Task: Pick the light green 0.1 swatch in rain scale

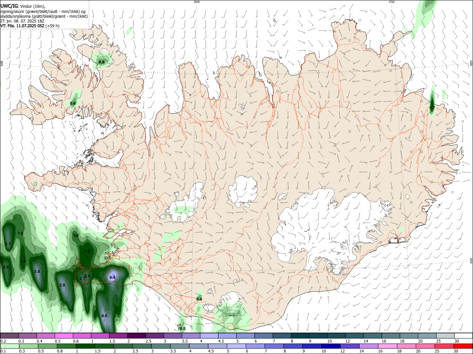Action: (10, 346)
